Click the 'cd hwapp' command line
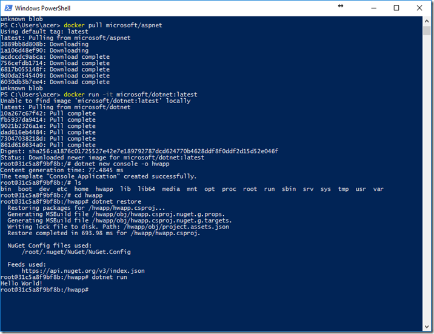Image resolution: width=434 pixels, height=334 pixels. pyautogui.click(x=52, y=195)
